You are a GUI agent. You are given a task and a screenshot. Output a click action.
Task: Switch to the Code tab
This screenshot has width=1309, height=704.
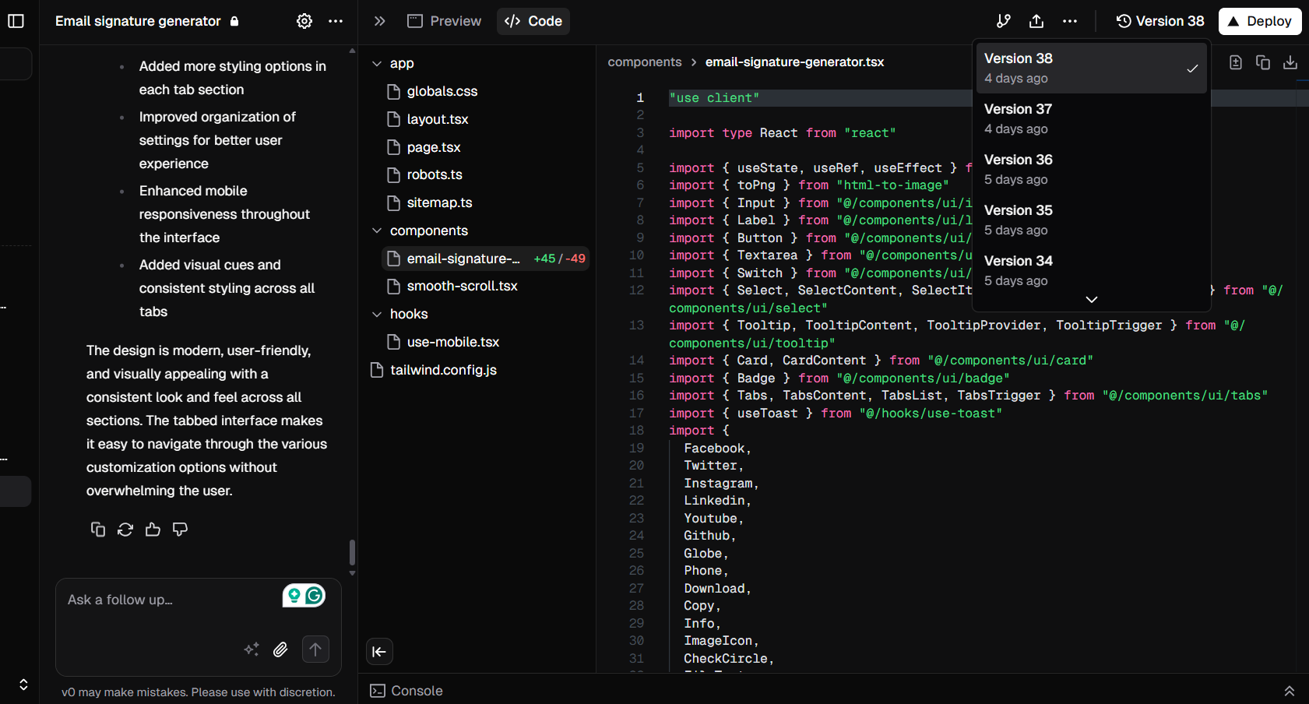coord(533,21)
